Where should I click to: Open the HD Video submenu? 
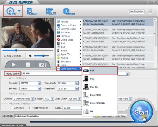coord(69,36)
